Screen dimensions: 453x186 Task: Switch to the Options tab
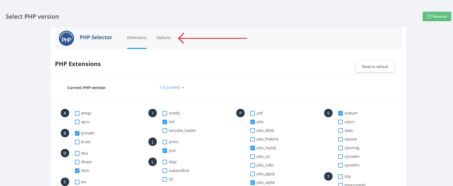pos(164,38)
